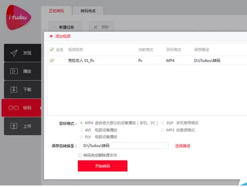The width and height of the screenshot is (247, 187).
Task: Click the 当前格式 column header
Action: tap(146, 50)
